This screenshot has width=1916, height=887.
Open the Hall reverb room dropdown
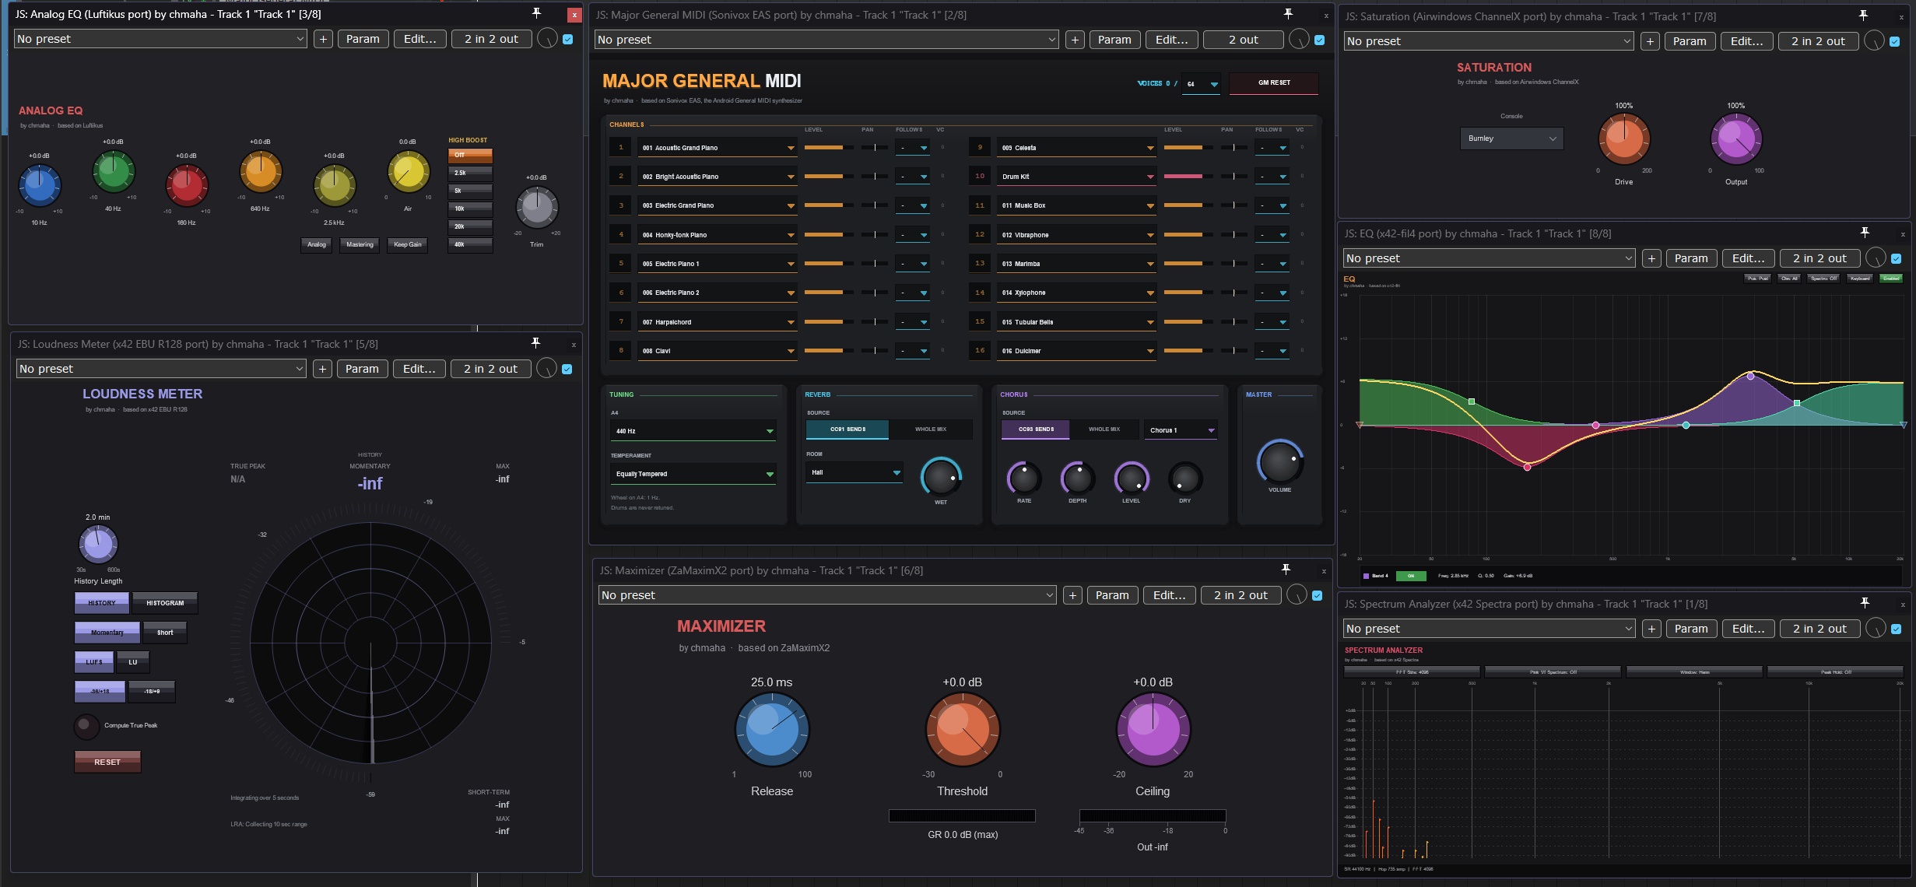click(854, 472)
